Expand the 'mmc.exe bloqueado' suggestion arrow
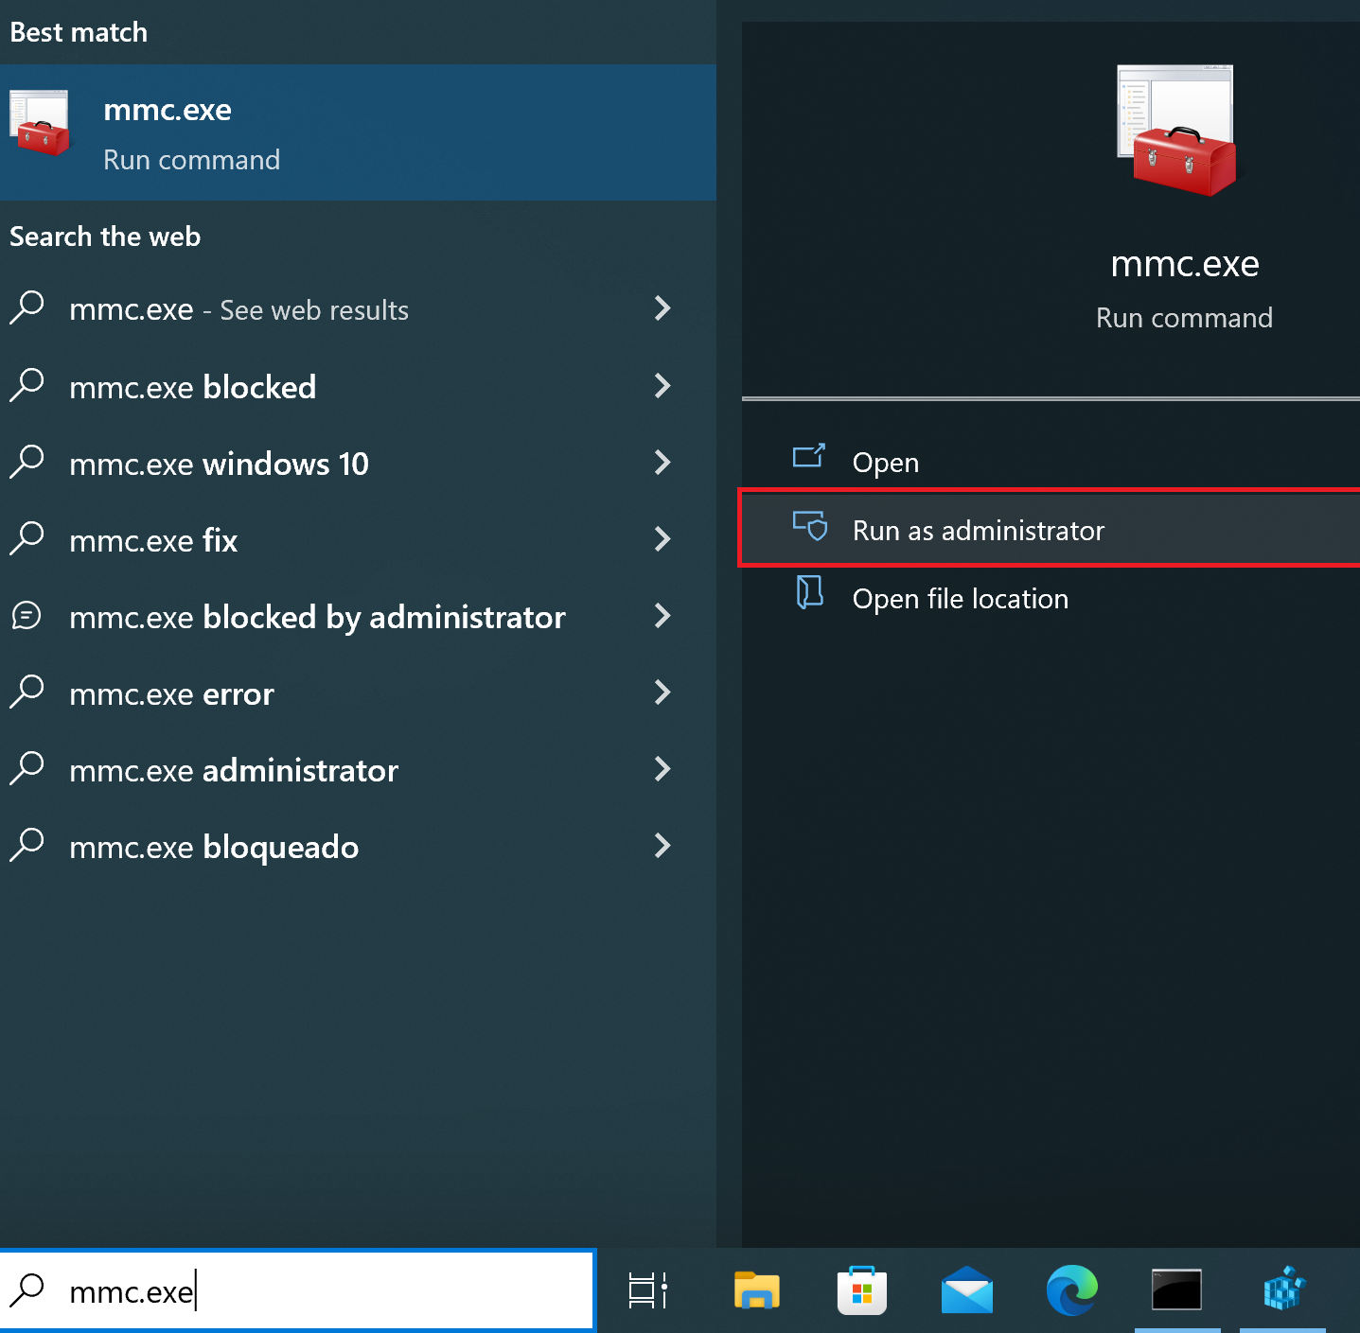This screenshot has width=1360, height=1333. (x=662, y=846)
